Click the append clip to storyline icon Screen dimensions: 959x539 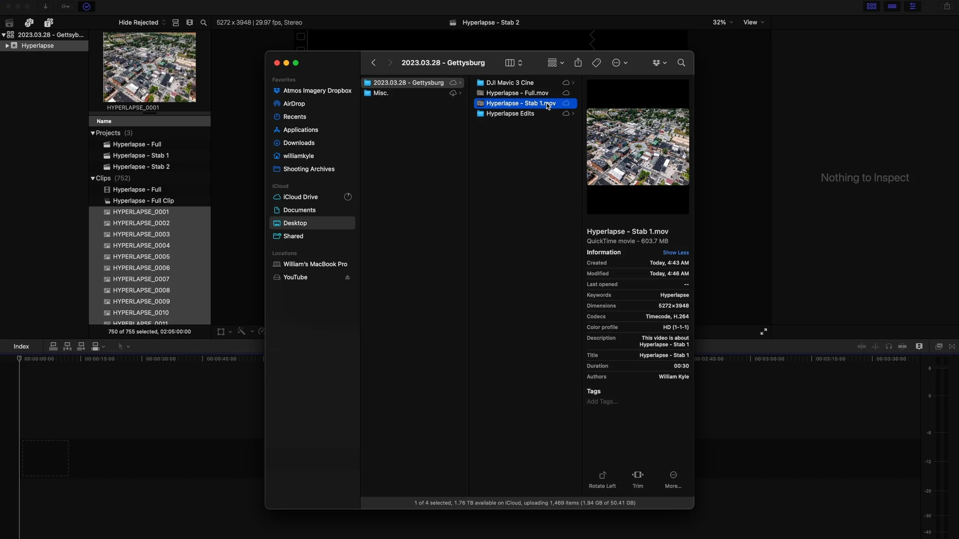(81, 347)
